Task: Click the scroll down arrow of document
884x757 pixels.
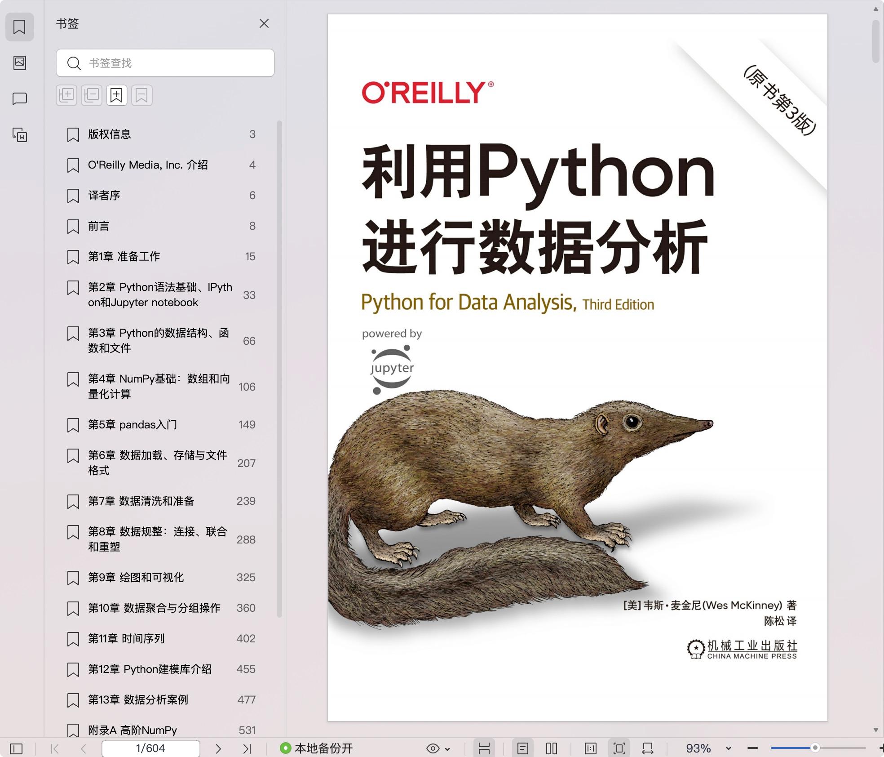Action: click(875, 730)
